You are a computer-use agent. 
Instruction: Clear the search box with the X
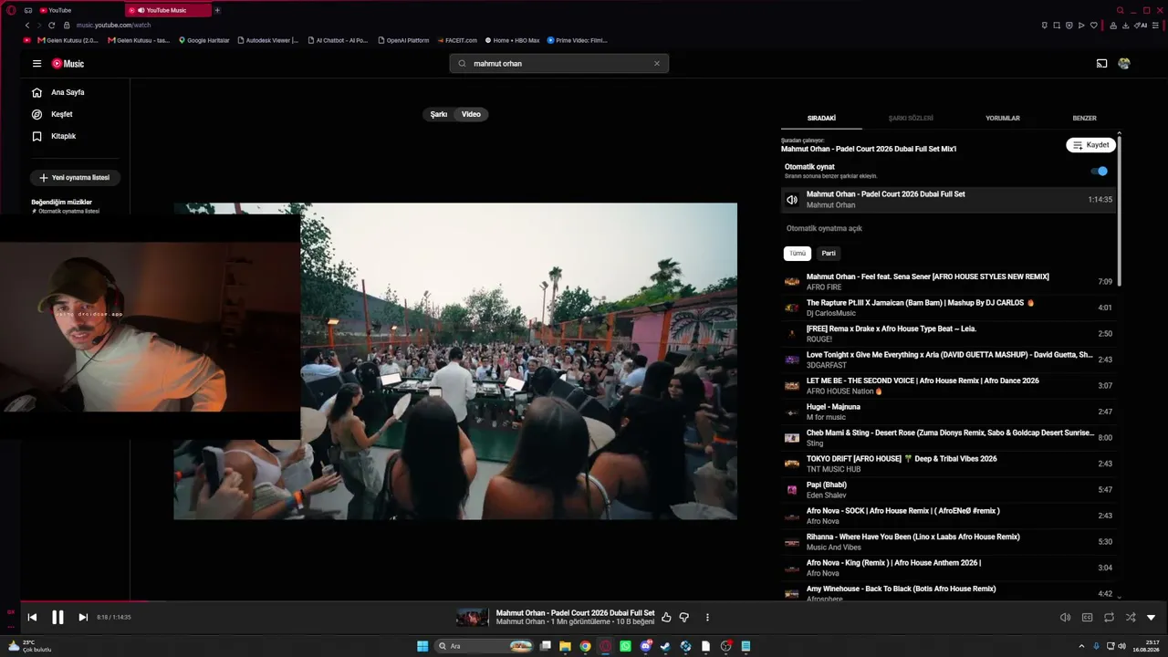656,64
